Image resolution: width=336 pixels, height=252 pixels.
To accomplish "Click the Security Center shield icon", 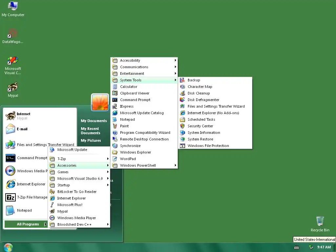I will coord(182,126).
